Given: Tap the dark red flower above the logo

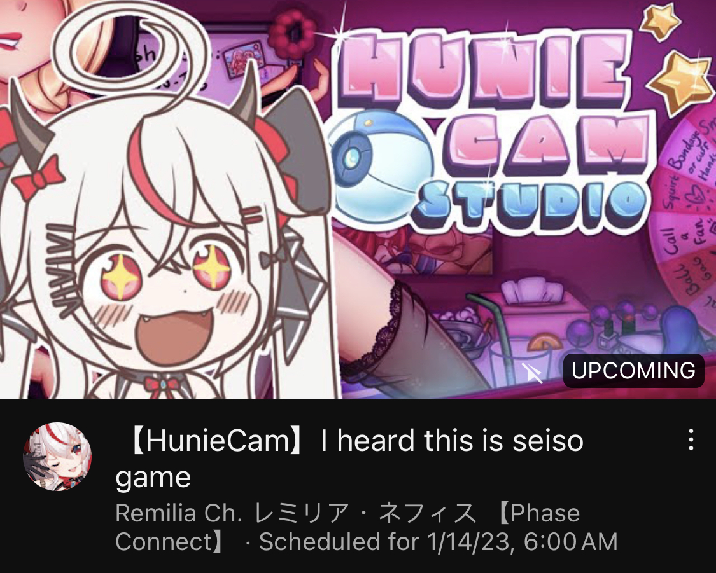Looking at the screenshot, I should point(292,34).
